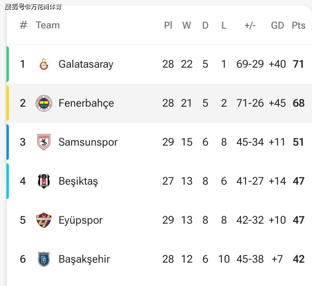This screenshot has height=286, width=312.
Task: Click the Galatasaray club crest
Action: (44, 64)
